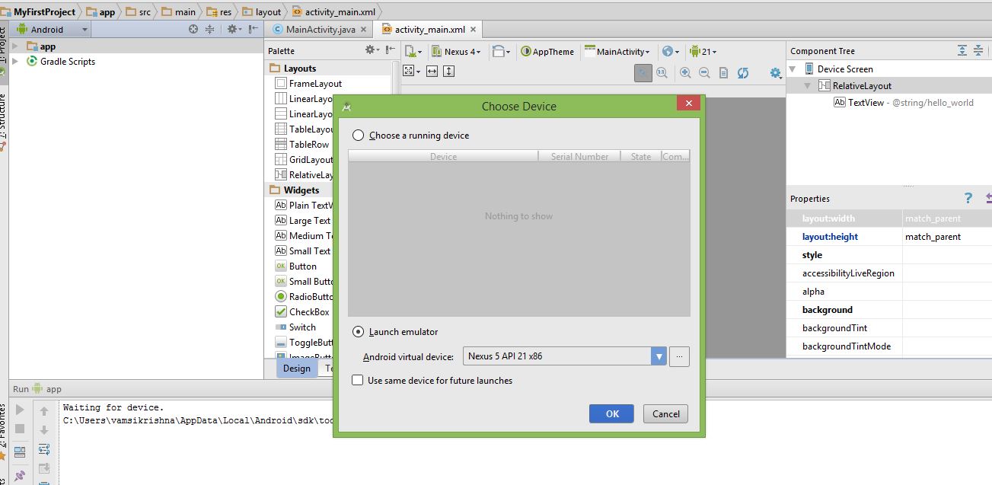
Task: Zoom in on layout preview
Action: pyautogui.click(x=685, y=72)
